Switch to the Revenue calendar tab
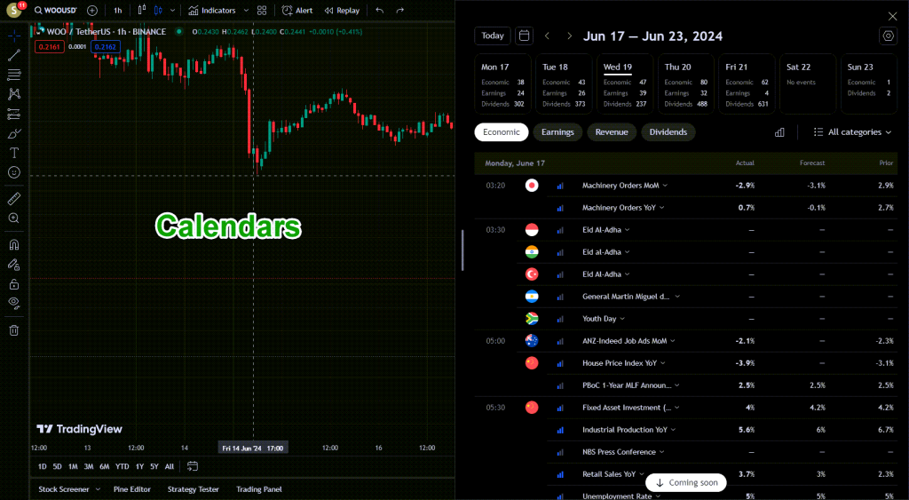909x500 pixels. point(612,132)
